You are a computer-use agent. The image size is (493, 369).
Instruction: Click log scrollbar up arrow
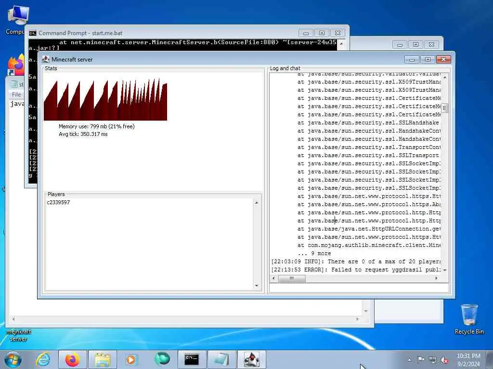[444, 77]
